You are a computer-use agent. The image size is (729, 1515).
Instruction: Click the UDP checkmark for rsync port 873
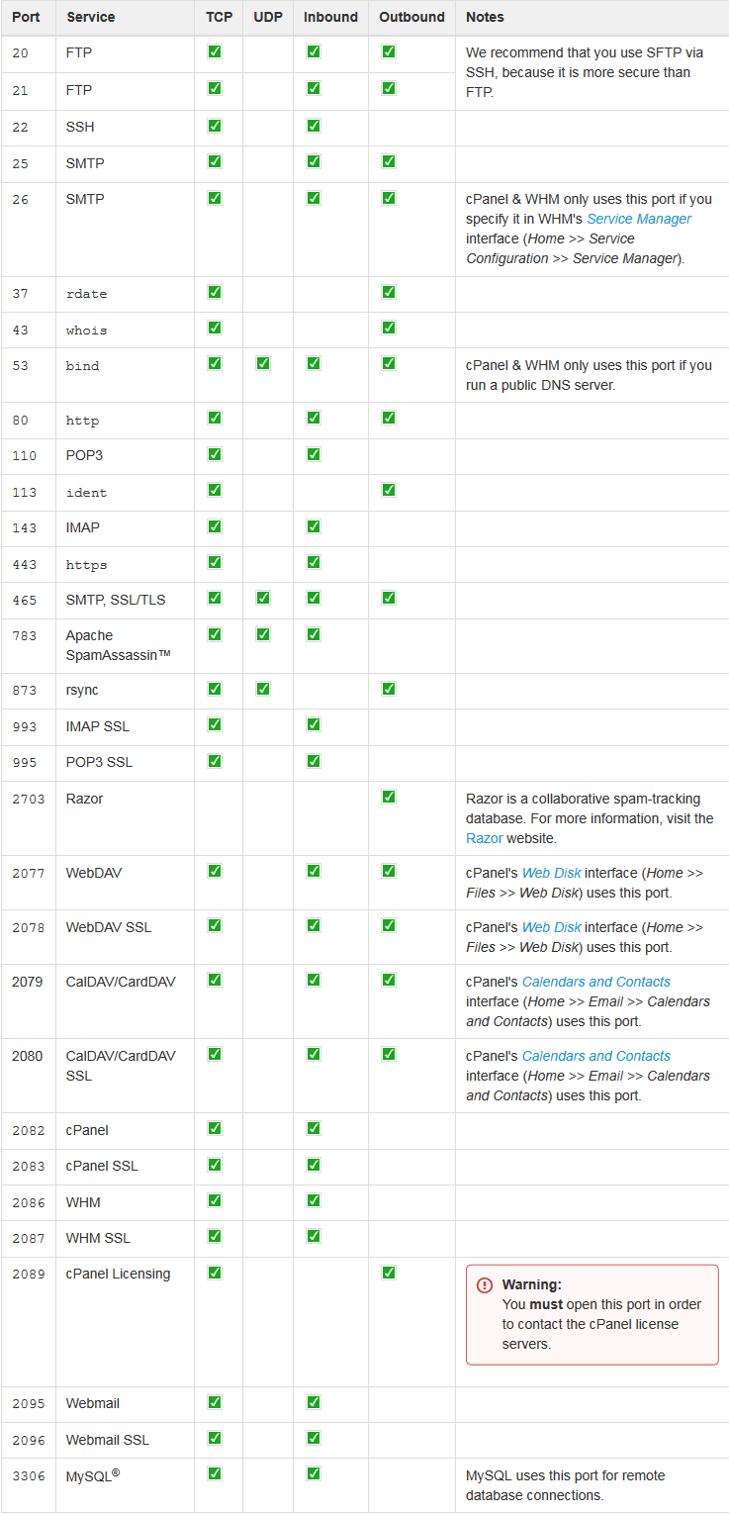click(262, 688)
